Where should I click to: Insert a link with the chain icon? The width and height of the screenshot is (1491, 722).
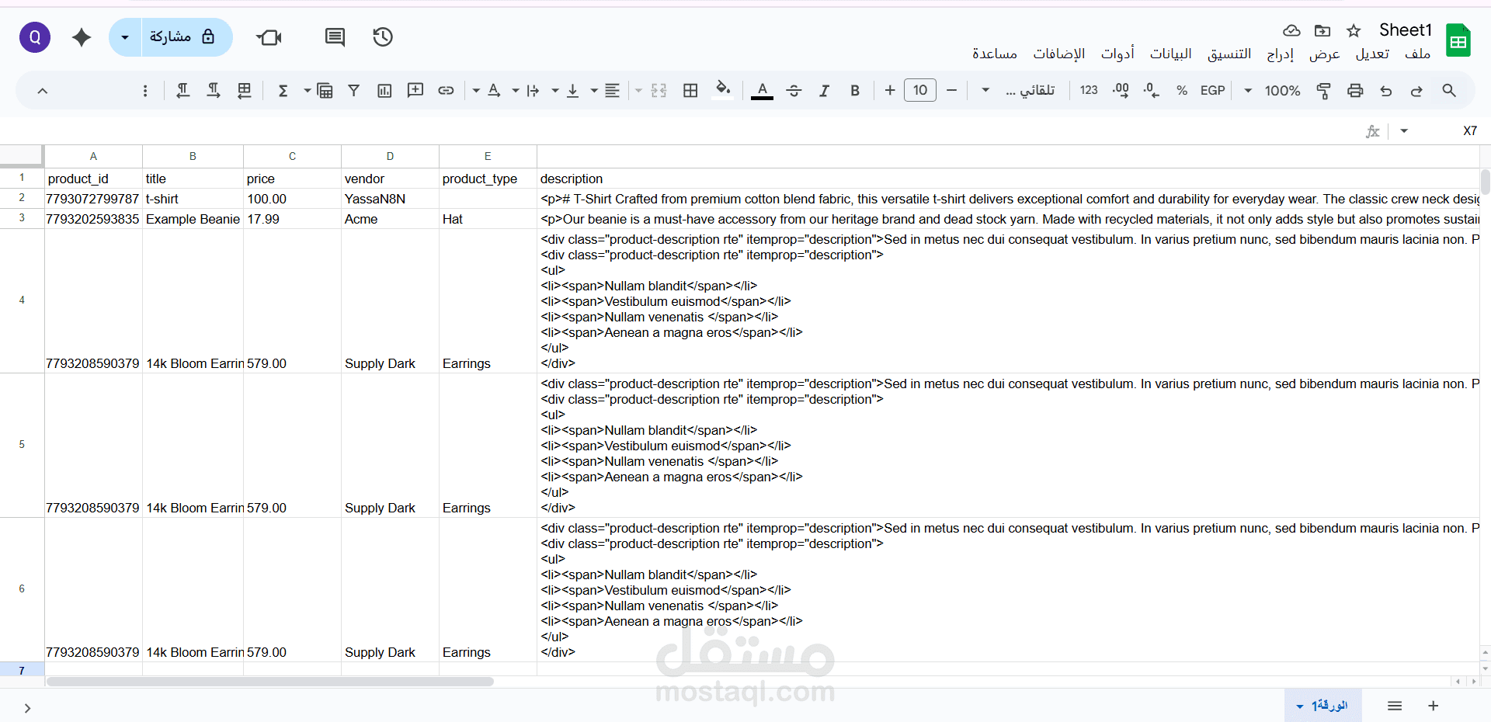446,91
